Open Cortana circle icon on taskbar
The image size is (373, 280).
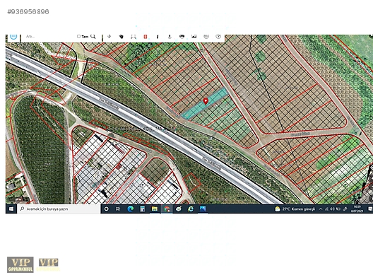[107, 209]
